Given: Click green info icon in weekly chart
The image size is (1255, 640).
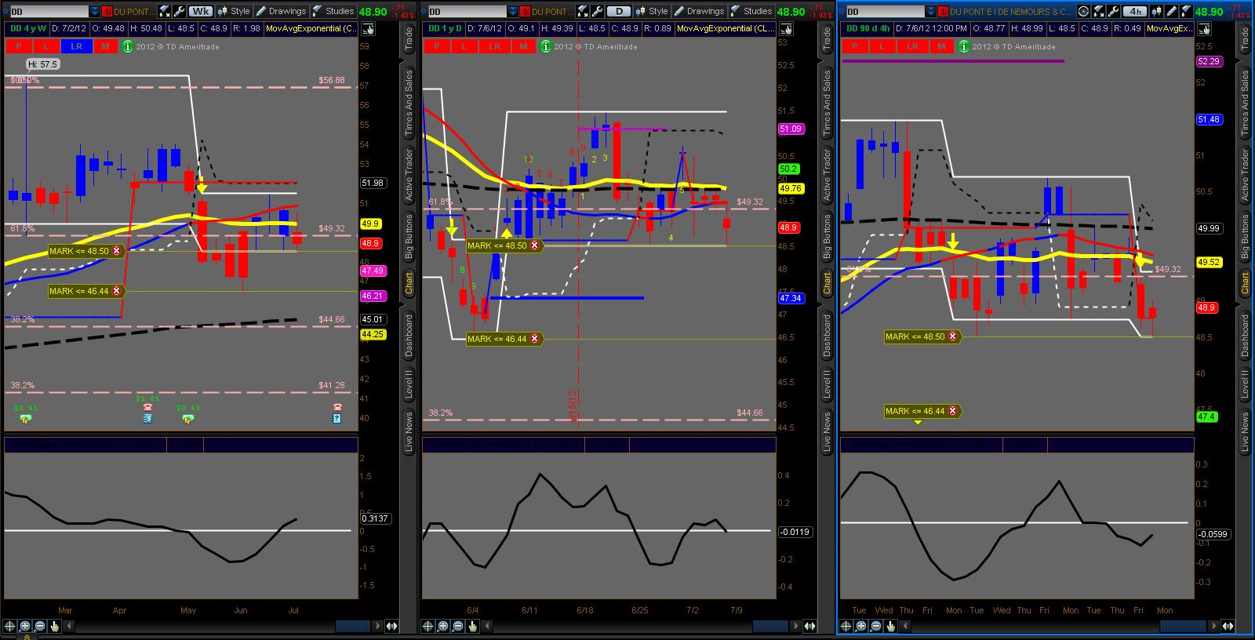Looking at the screenshot, I should pos(127,46).
